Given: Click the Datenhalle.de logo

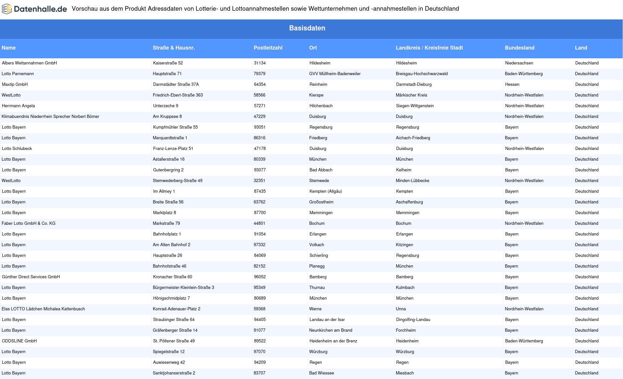Looking at the screenshot, I should (x=34, y=9).
